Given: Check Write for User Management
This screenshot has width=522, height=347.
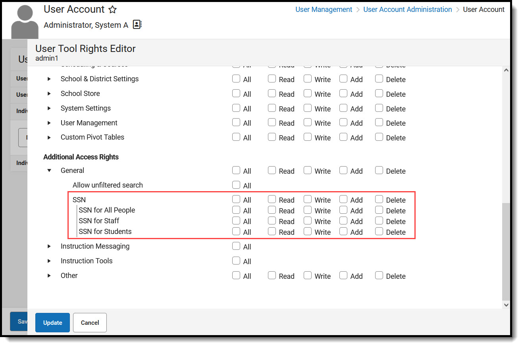Looking at the screenshot, I should pos(308,122).
